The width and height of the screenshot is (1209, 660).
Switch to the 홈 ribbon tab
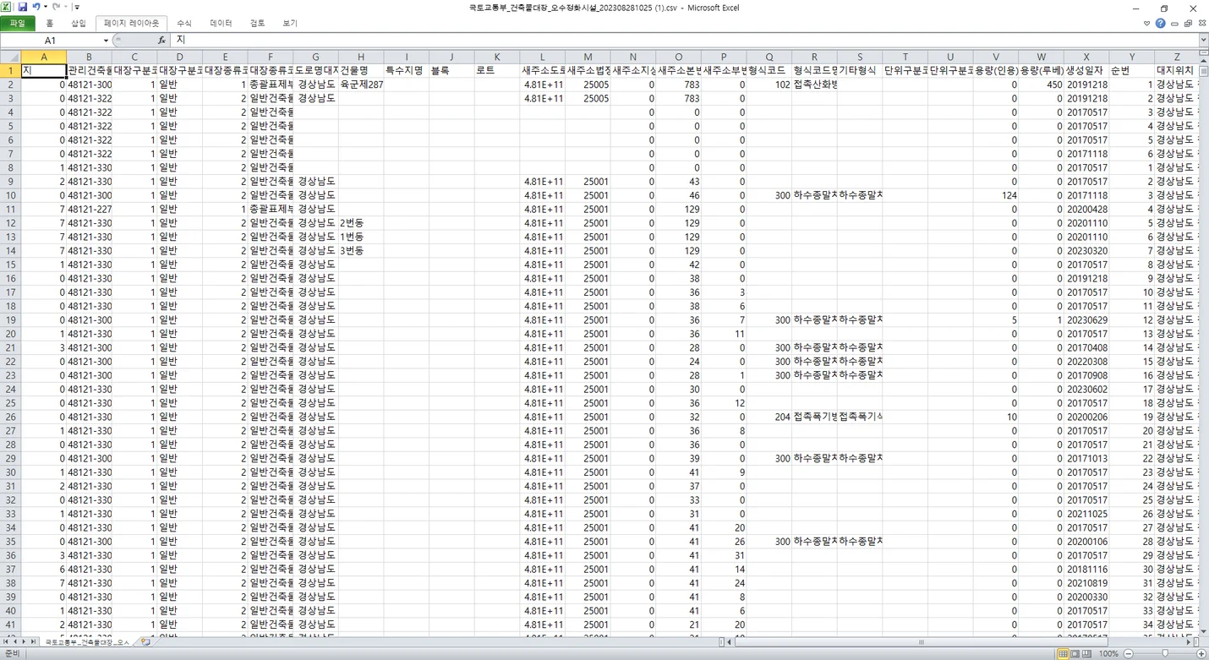click(x=49, y=23)
